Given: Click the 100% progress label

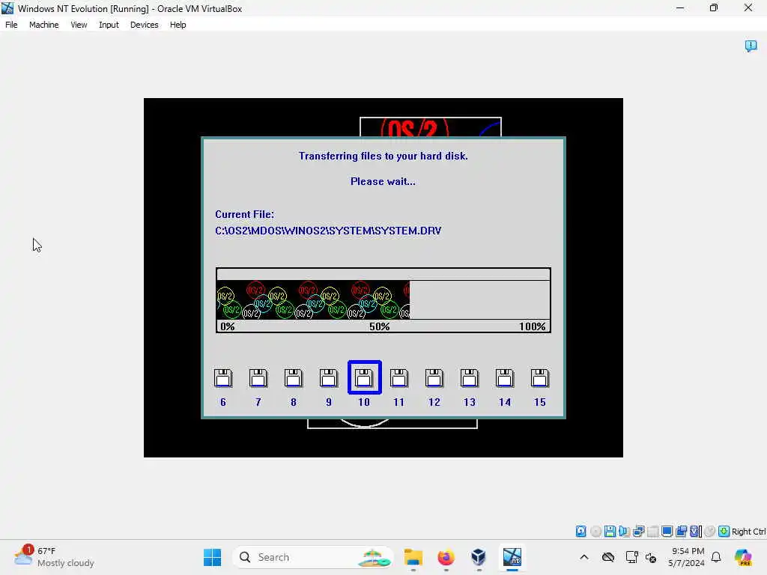Looking at the screenshot, I should pos(533,326).
